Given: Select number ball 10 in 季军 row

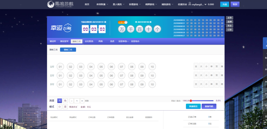Looking at the screenshot, I should [x=152, y=85].
